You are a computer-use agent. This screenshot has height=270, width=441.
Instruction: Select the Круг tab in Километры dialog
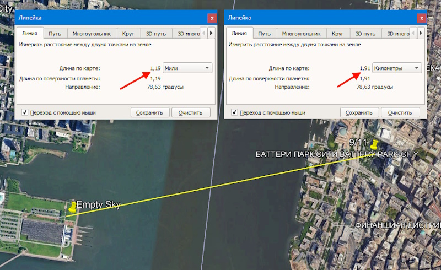coord(337,33)
